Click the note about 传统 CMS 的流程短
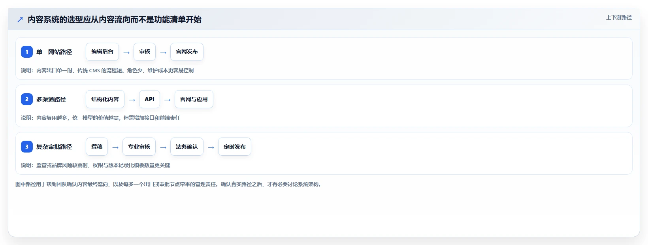648x245 pixels. 107,70
